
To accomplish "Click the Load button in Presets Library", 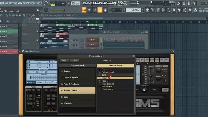I will 64,61.
